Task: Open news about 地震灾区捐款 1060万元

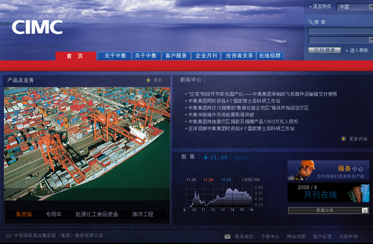Action: [x=243, y=122]
